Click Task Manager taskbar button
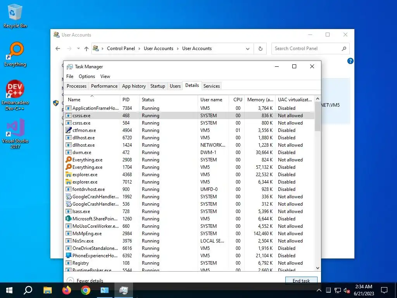This screenshot has height=298, width=397. (124, 290)
